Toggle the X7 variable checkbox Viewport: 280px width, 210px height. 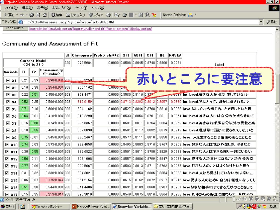[x=8, y=123]
